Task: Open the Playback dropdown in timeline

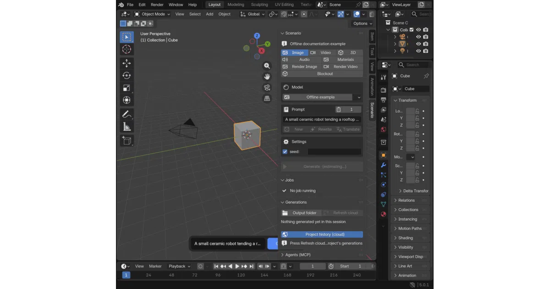Action: click(x=179, y=266)
